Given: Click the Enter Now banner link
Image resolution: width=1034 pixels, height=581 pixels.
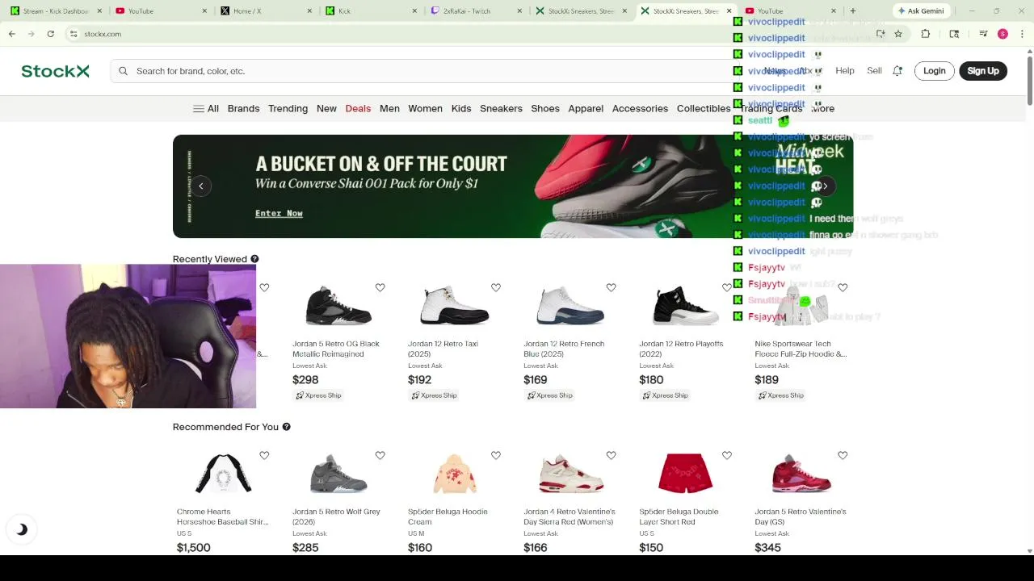Looking at the screenshot, I should coord(279,213).
